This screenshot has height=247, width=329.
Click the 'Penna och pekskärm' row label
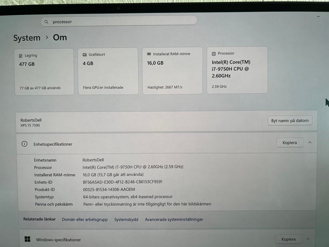(54, 204)
